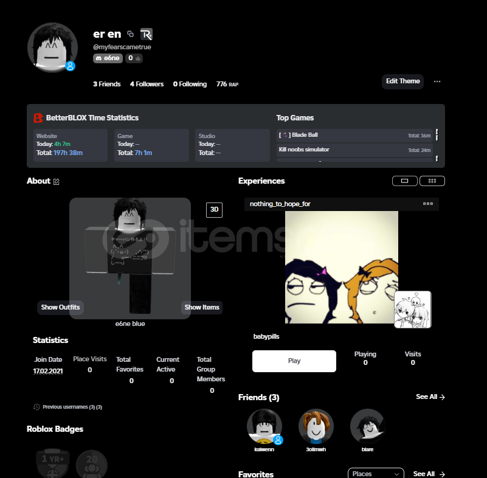Click Show Items button
487x478 pixels.
point(202,308)
